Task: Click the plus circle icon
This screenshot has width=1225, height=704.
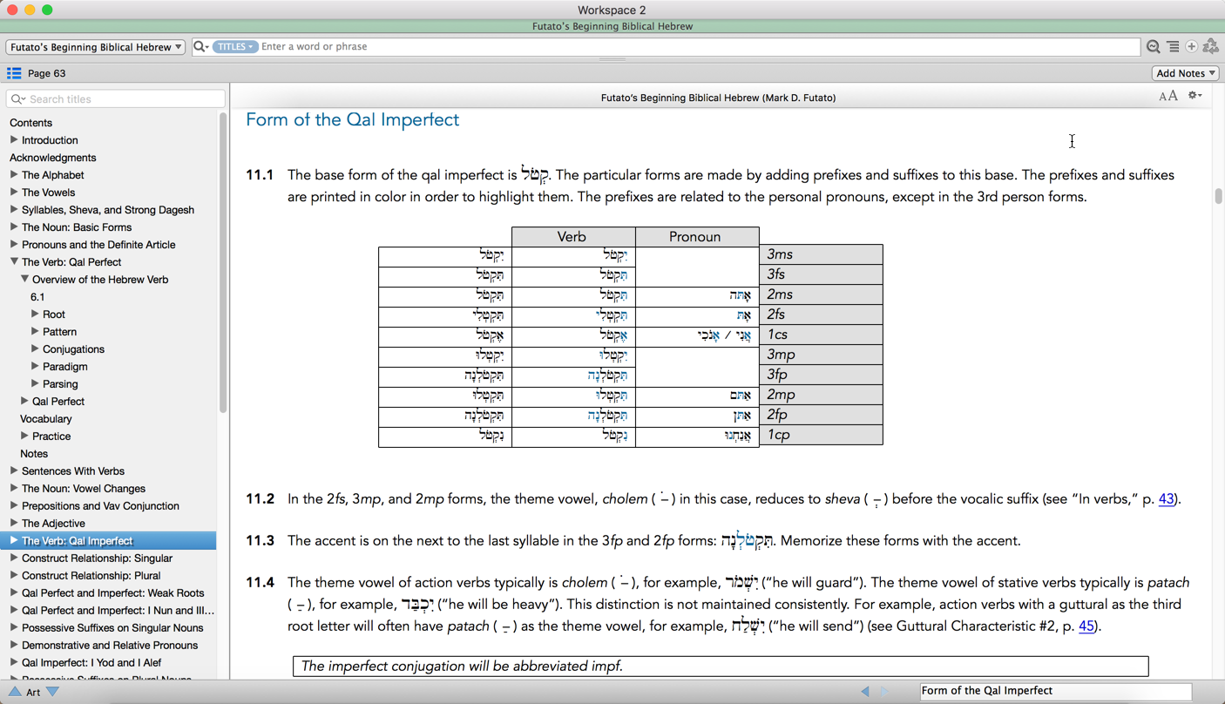Action: [x=1192, y=47]
